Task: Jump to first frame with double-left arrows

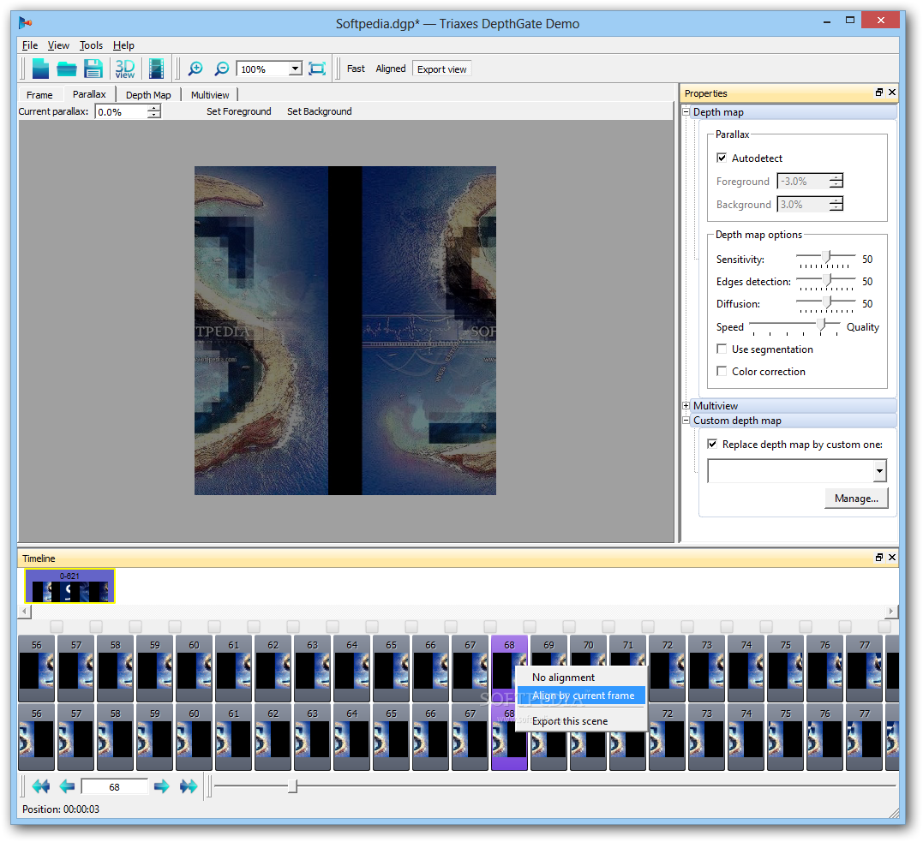Action: tap(40, 786)
